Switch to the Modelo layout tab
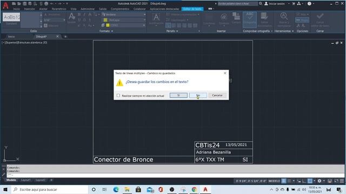346x194 pixels. [x=11, y=180]
